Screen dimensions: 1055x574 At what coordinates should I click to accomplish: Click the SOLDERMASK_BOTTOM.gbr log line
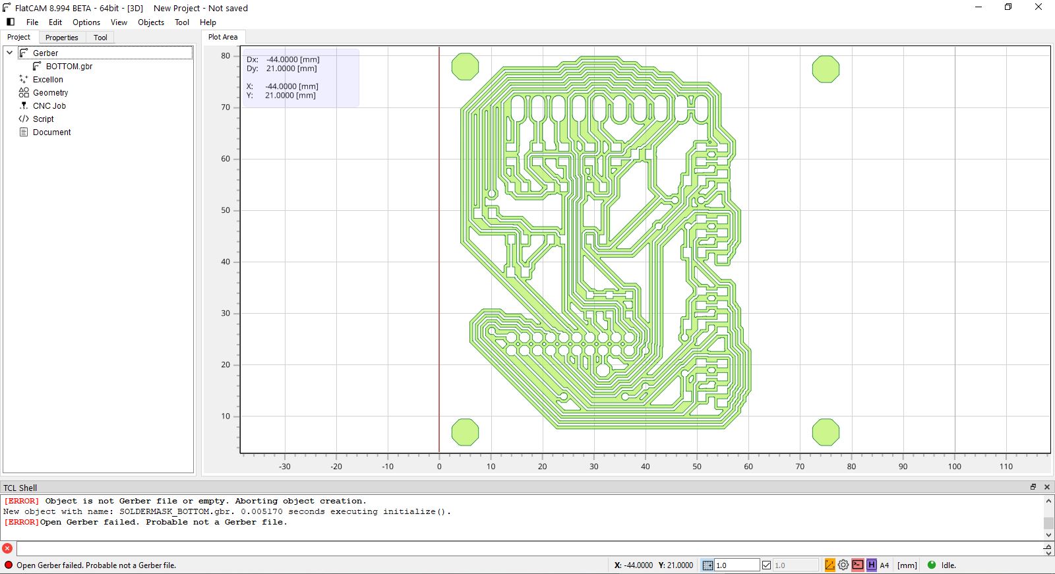click(227, 511)
